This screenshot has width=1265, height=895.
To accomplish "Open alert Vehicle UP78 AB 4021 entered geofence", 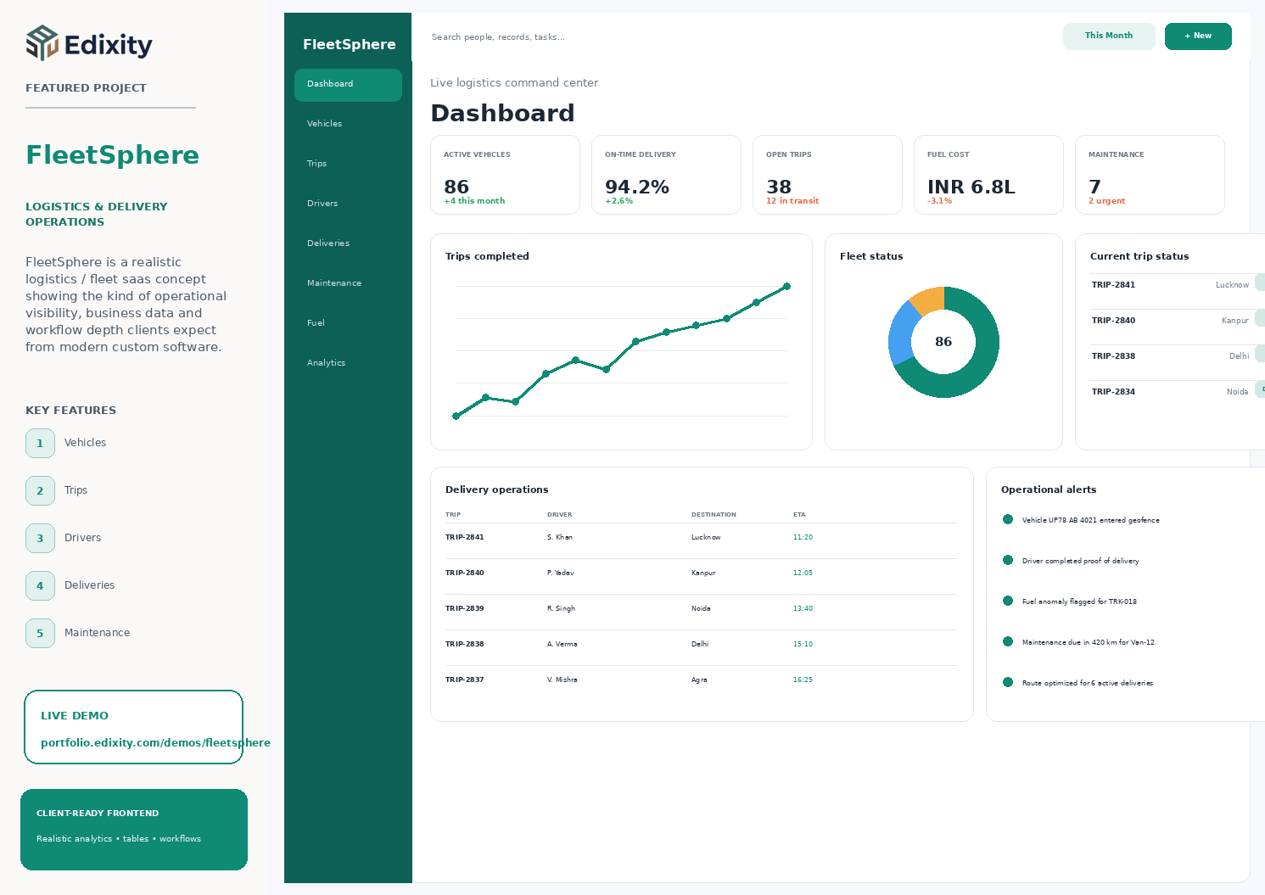I will [1091, 520].
